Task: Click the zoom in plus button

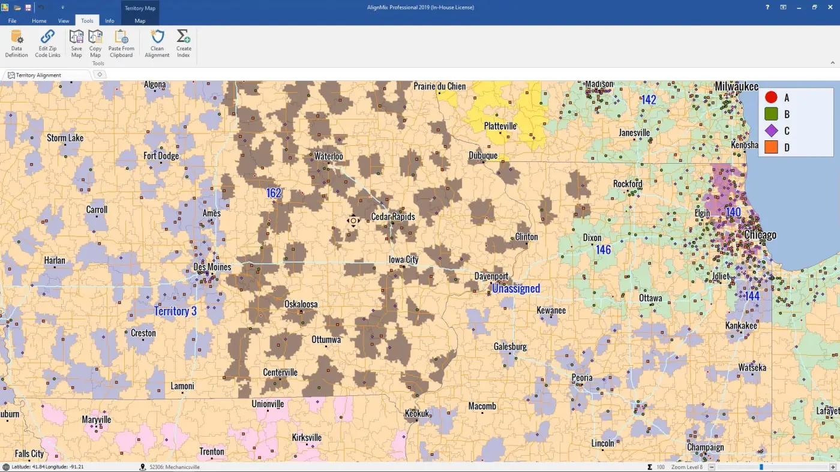Action: [x=833, y=467]
